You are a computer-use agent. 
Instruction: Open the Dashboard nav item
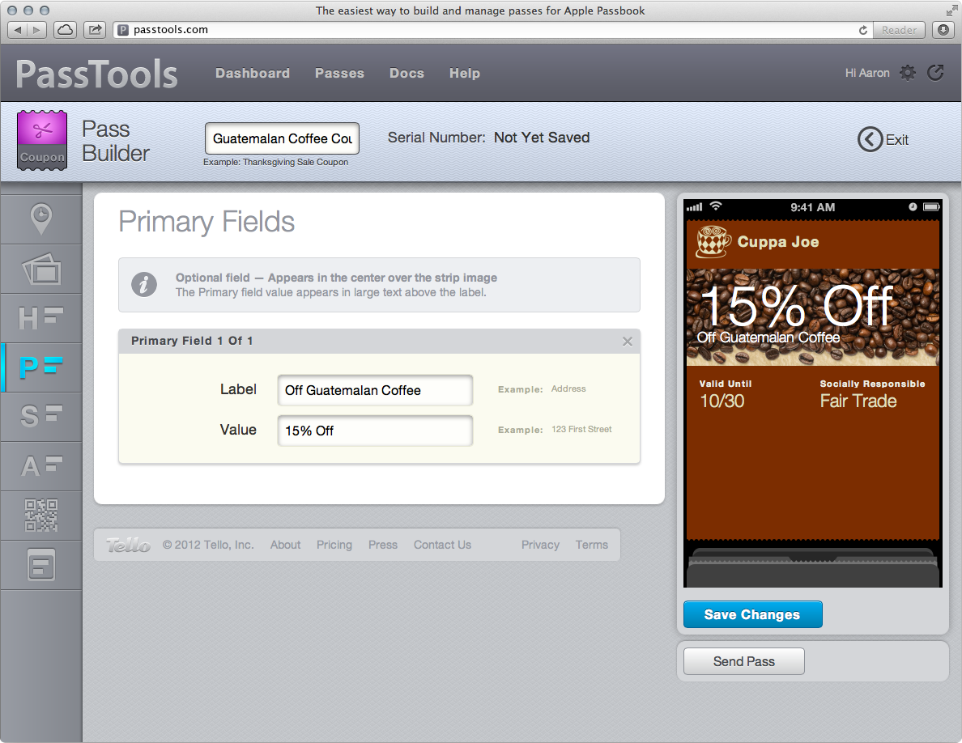click(x=252, y=73)
